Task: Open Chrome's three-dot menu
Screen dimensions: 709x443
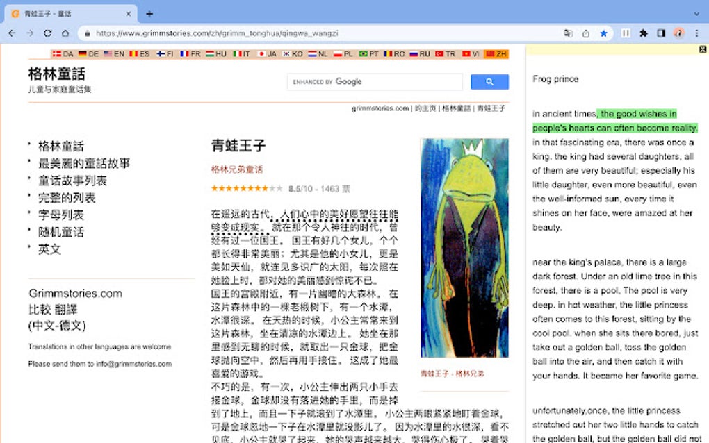Action: click(x=696, y=33)
